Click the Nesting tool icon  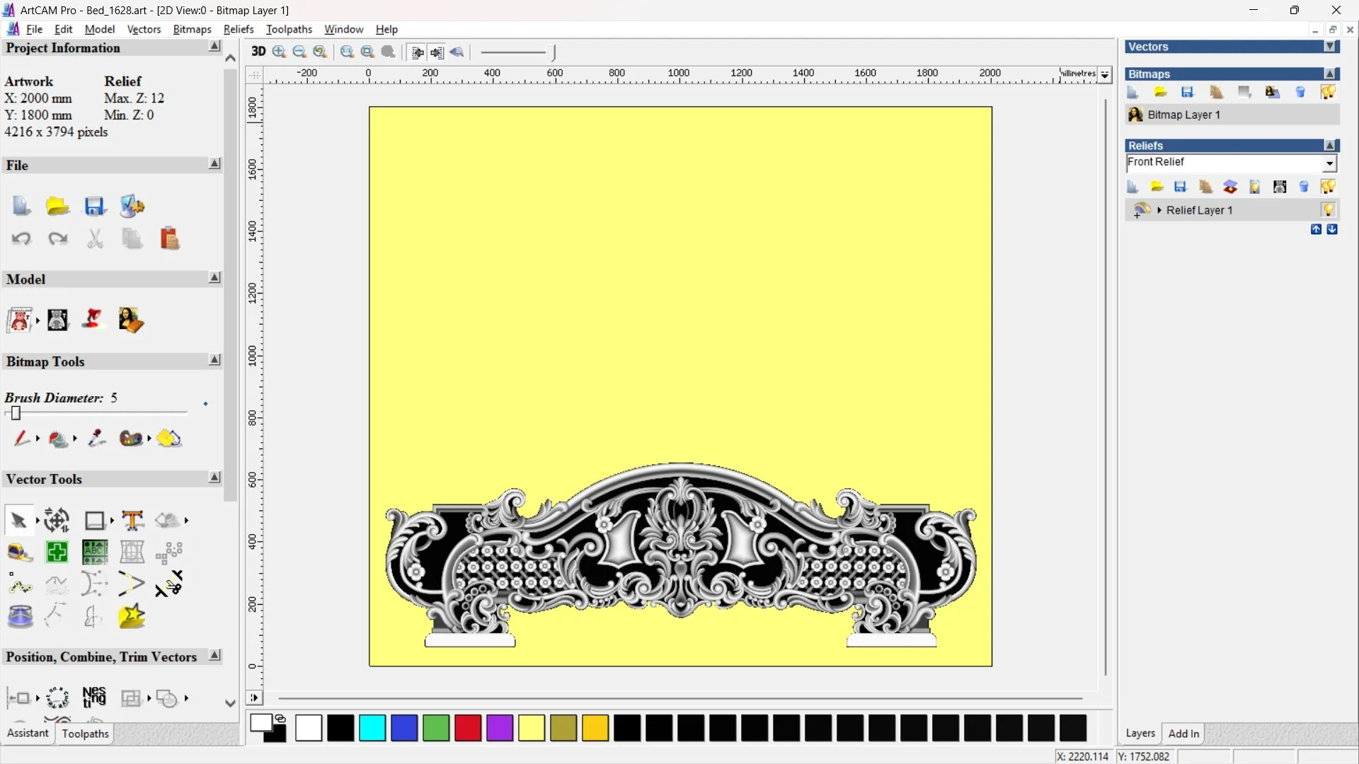(x=94, y=698)
